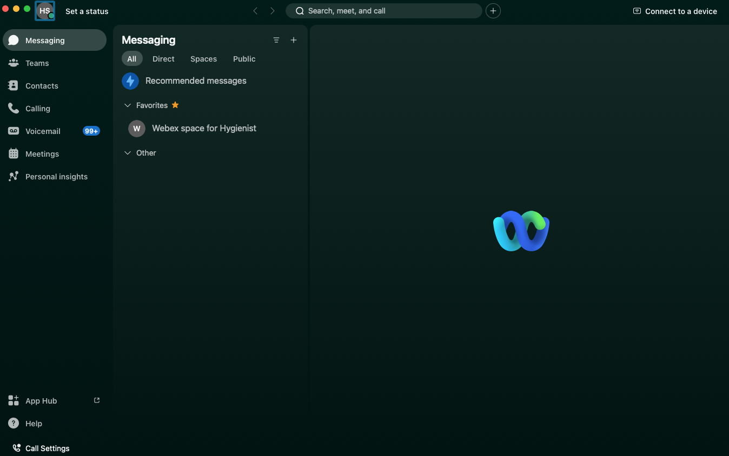Screen dimensions: 729x456
Task: Click the Search, meet, and call field
Action: (383, 11)
